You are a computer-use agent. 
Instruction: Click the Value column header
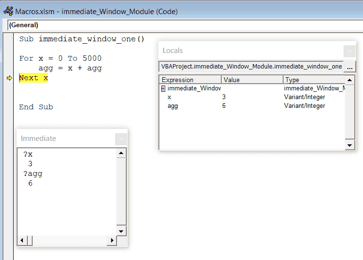click(x=252, y=80)
